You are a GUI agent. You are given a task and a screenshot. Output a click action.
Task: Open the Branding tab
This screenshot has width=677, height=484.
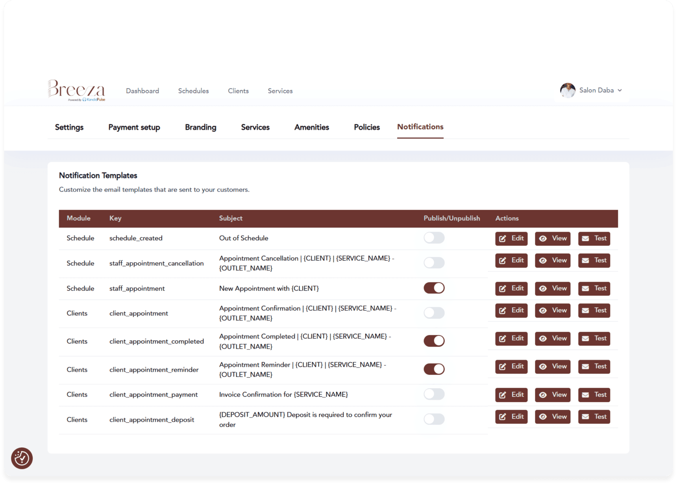click(201, 127)
